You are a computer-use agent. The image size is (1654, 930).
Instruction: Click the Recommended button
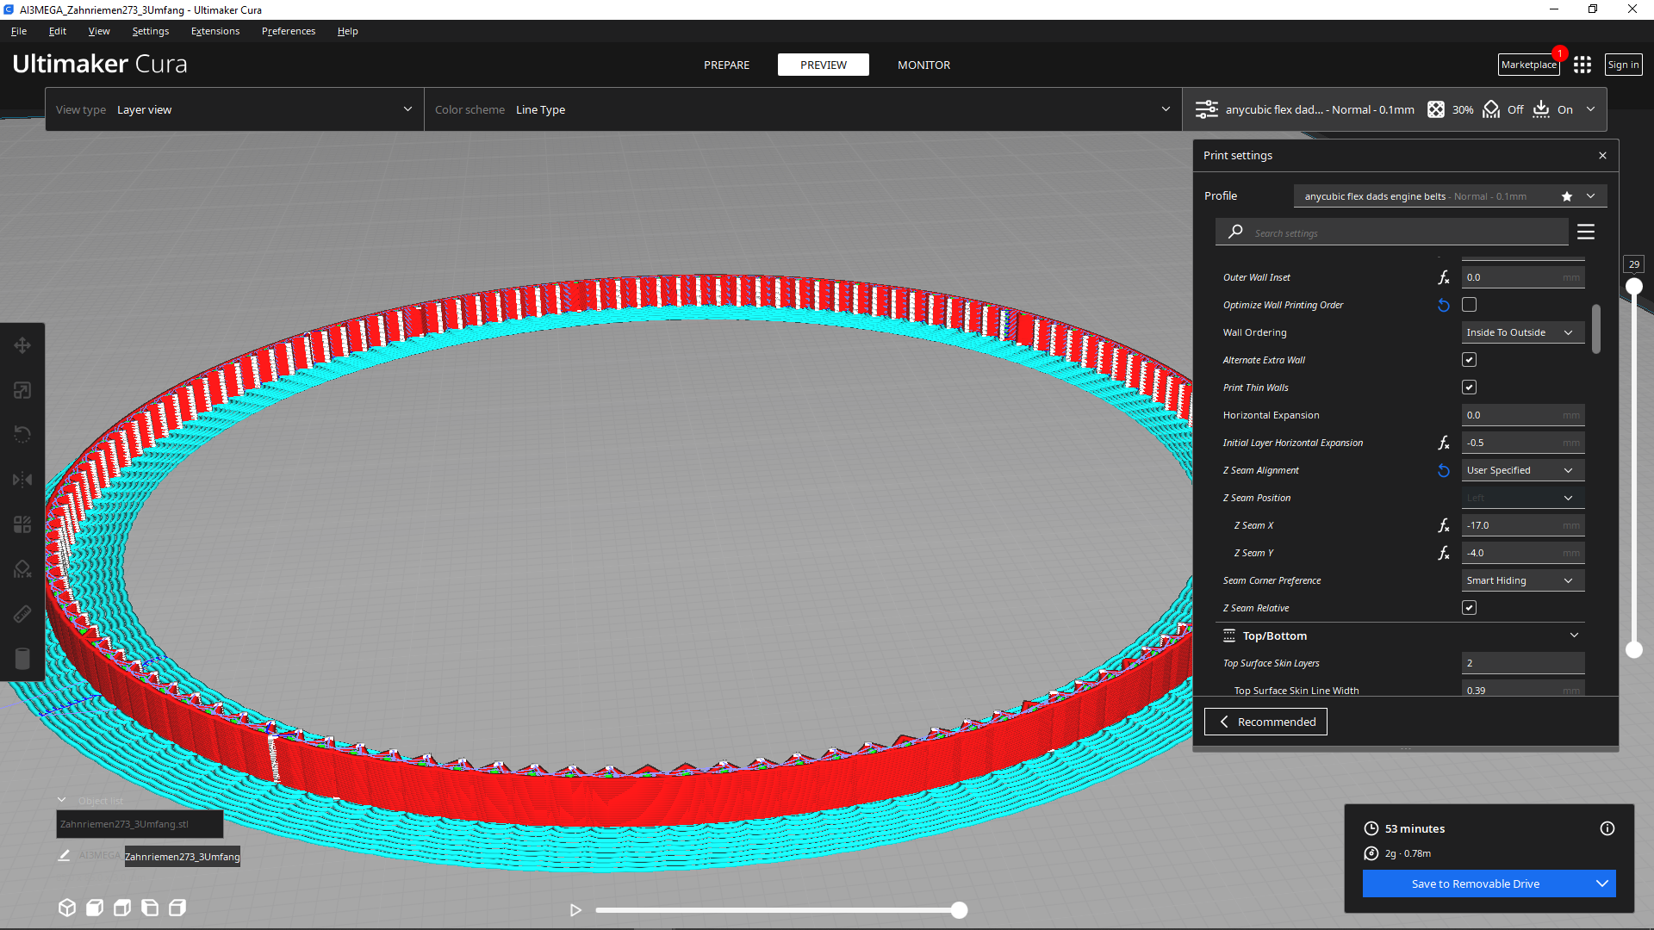coord(1265,722)
